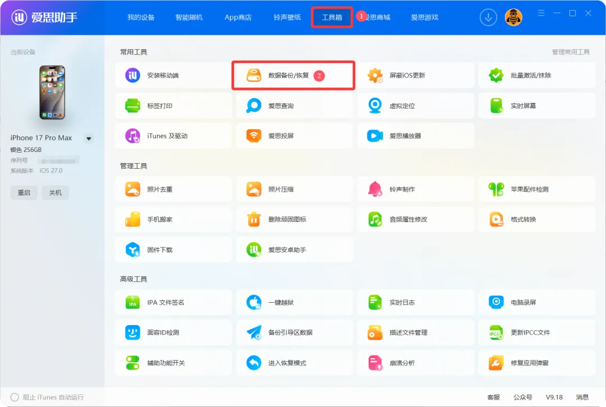Launch 虚拟定位 tool
Screen dimensions: 606x407
[x=415, y=105]
